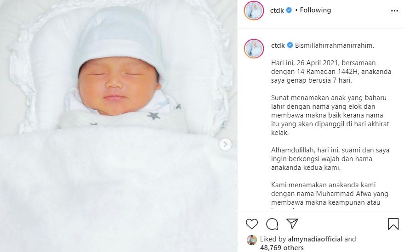This screenshot has height=252, width=404.
Task: View the 48,769 others likes list
Action: tap(282, 248)
